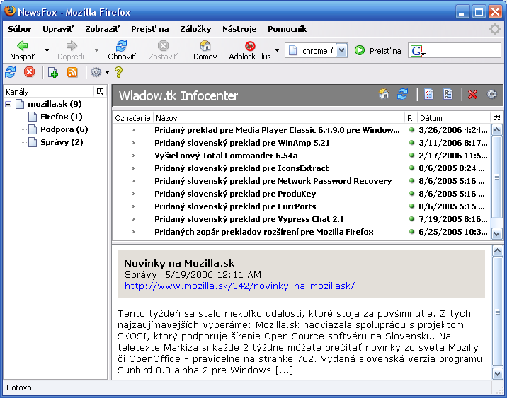This screenshot has height=398, width=507.
Task: Open the Adblock Plus dropdown arrow
Action: click(x=277, y=50)
